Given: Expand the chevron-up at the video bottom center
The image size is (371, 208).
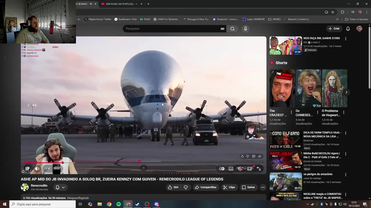Looking at the screenshot, I should click(x=143, y=168).
